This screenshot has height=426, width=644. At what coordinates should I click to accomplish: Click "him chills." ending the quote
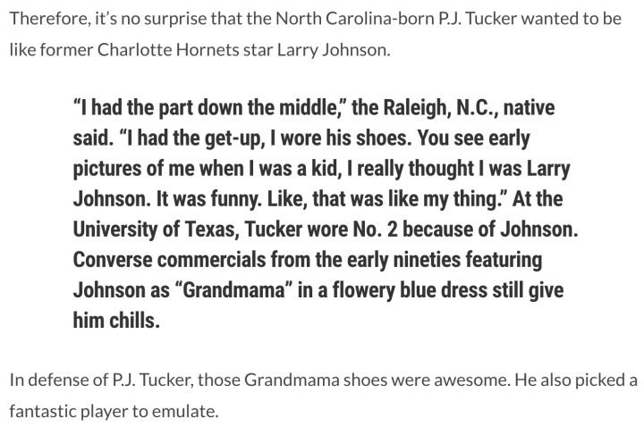click(116, 322)
